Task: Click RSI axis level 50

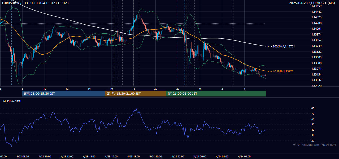Action: pyautogui.click(x=313, y=124)
